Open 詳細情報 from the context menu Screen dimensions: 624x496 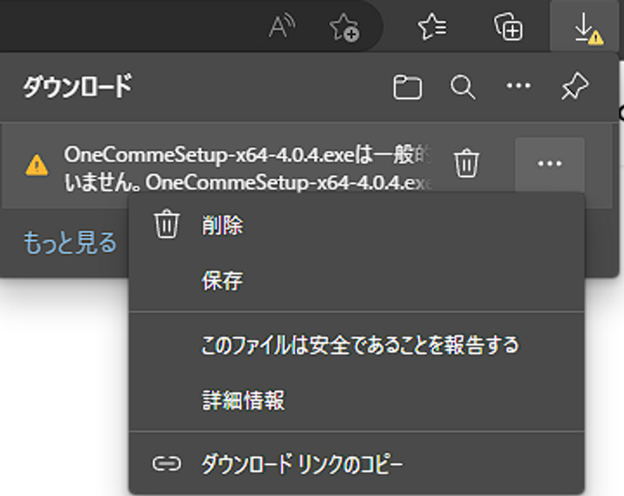(x=243, y=400)
